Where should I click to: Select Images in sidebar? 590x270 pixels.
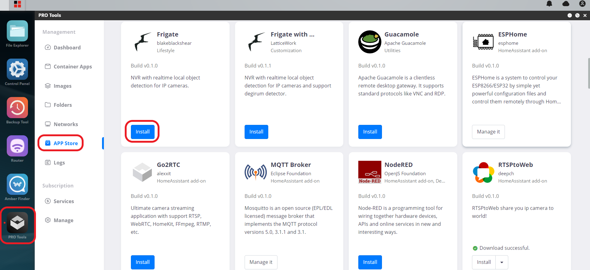[63, 86]
